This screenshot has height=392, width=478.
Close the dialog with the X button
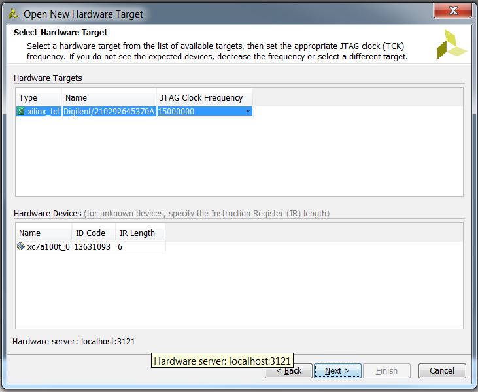coord(453,11)
